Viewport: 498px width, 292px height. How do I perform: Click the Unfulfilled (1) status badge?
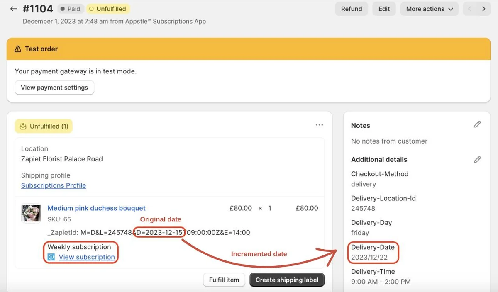pos(44,126)
